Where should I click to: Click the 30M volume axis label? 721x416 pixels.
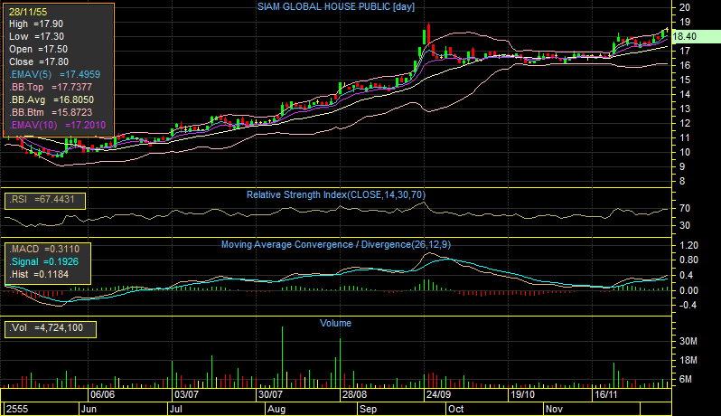[x=688, y=342]
